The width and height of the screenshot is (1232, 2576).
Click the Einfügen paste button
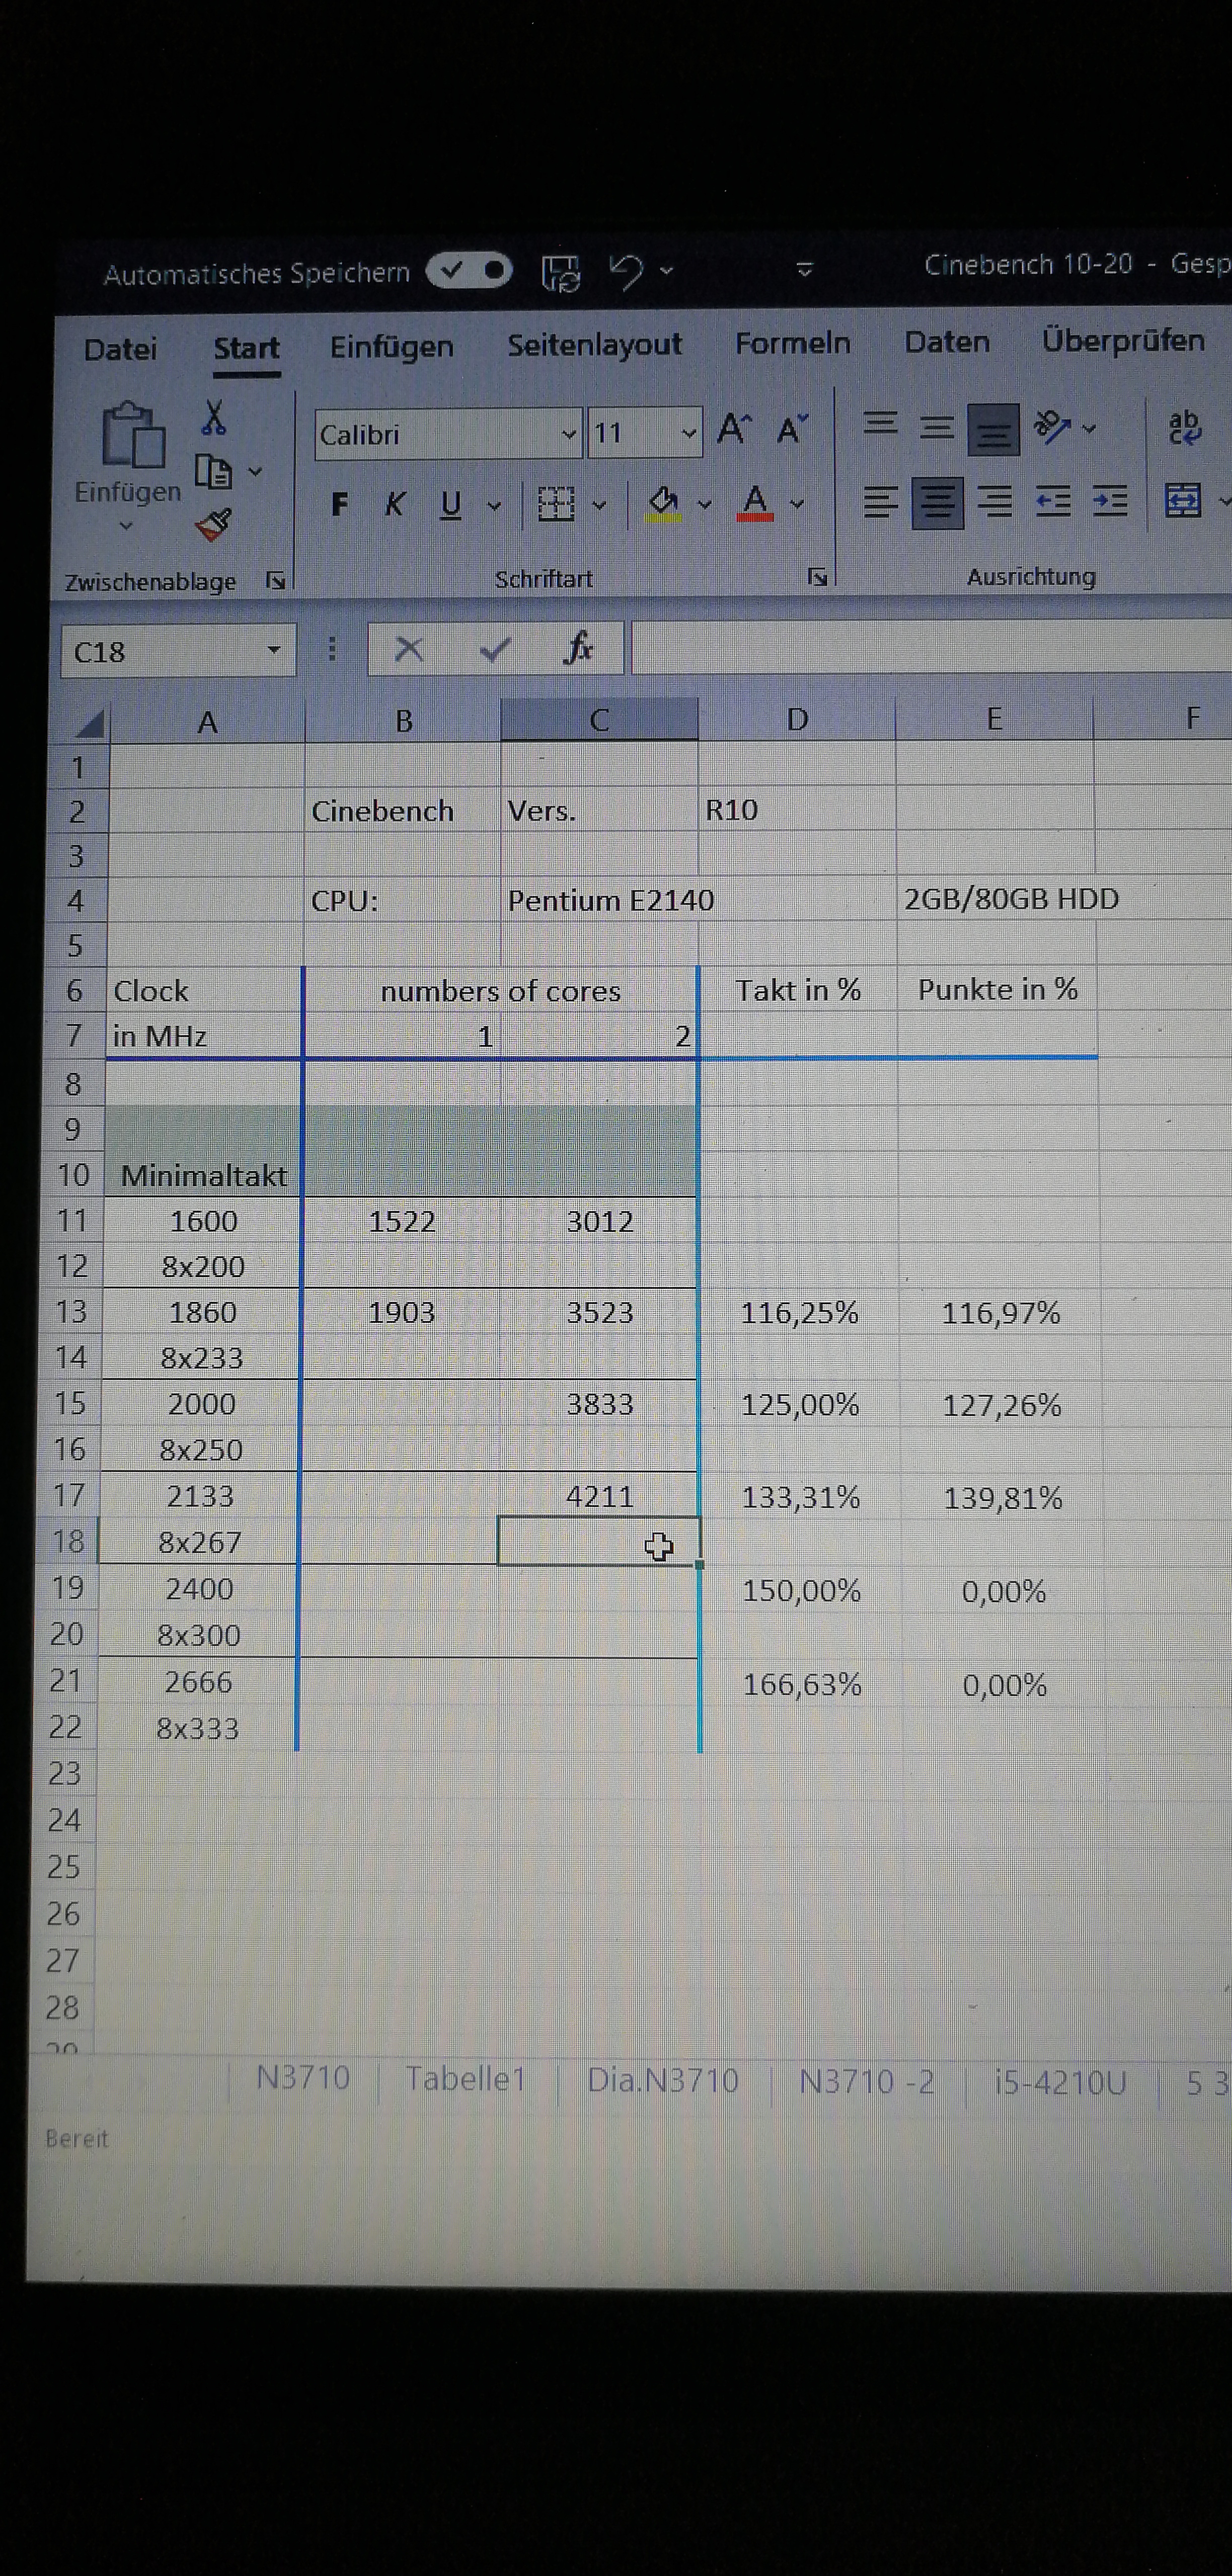132,436
